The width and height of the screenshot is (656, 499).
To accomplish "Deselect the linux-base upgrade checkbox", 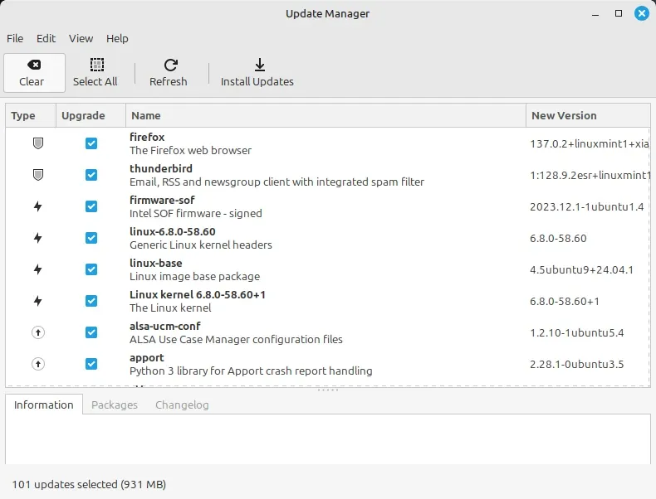I will (x=91, y=269).
